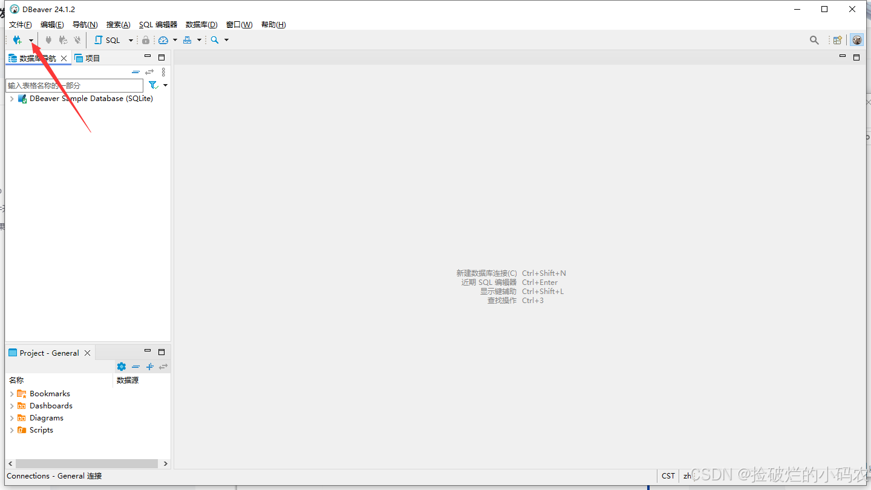871x490 pixels.
Task: Click the expand all plus icon in Project panel
Action: (x=150, y=367)
